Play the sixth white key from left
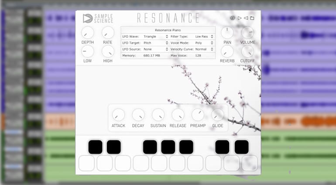 click(177, 163)
